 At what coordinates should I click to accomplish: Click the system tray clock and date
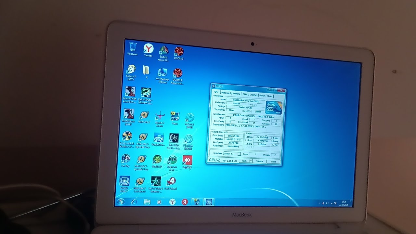343,203
